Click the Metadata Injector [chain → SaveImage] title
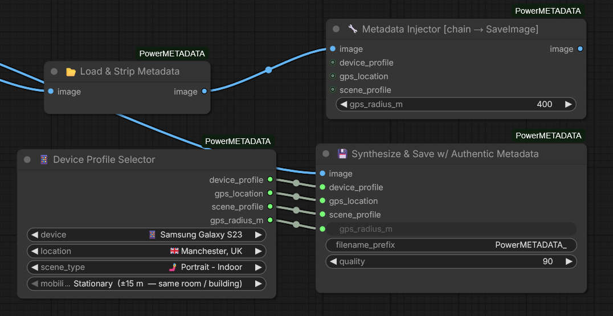 coord(451,29)
